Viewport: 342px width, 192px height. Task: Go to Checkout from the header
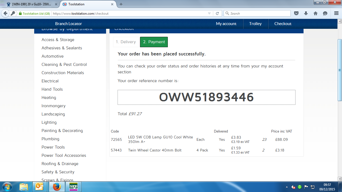tap(283, 24)
